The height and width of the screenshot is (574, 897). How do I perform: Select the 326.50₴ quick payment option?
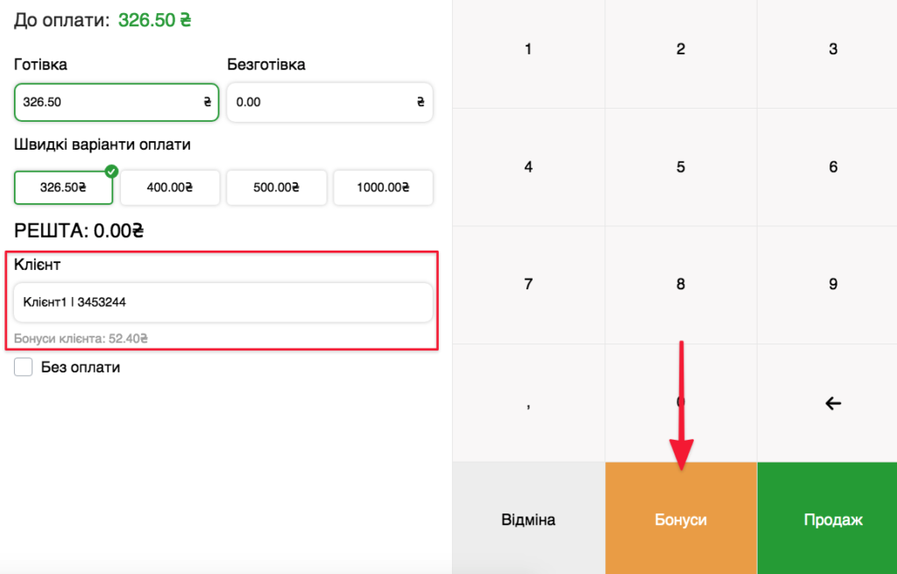pos(64,188)
